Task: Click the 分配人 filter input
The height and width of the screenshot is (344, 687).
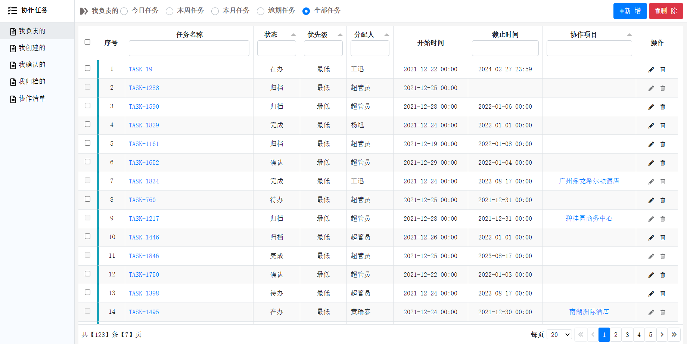Action: (x=370, y=48)
